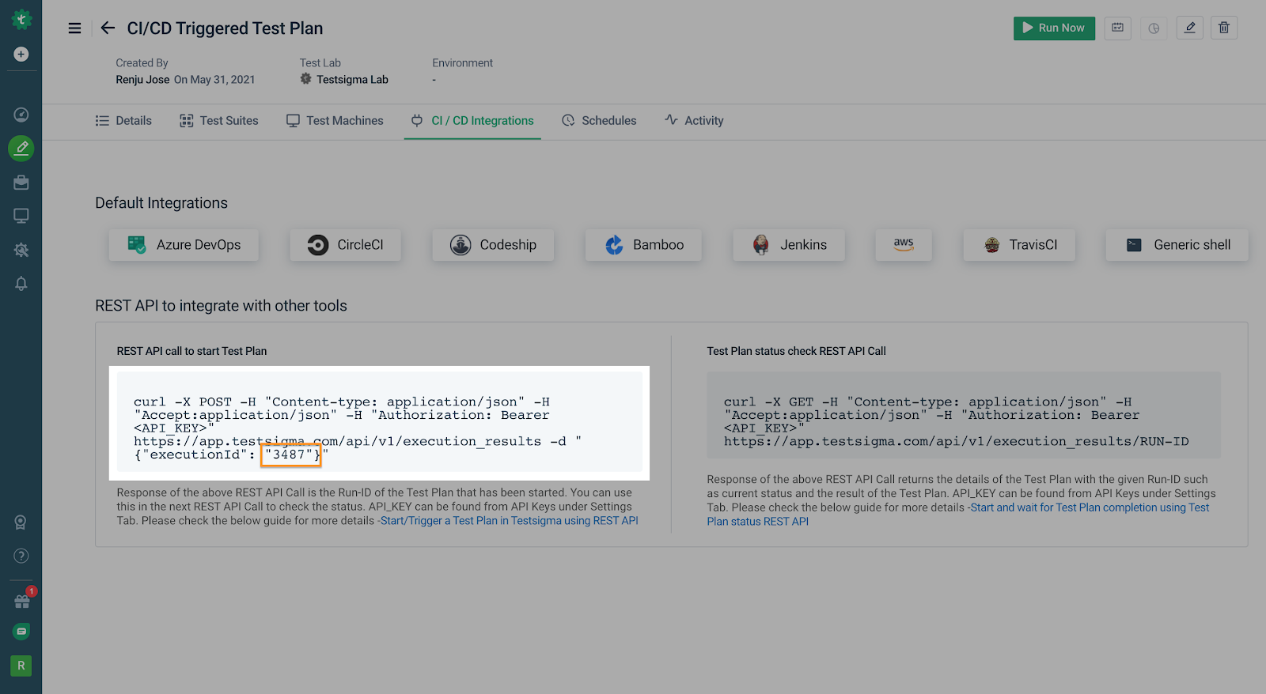Switch to the Test Suites tab
1266x694 pixels.
[x=219, y=121]
